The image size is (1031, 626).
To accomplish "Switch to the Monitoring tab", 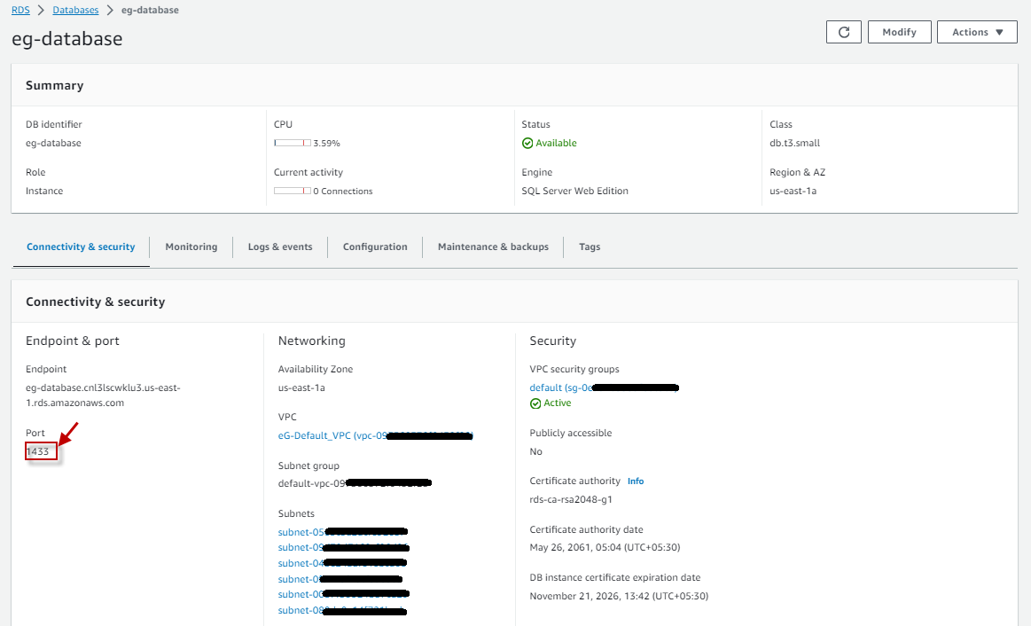I will pyautogui.click(x=191, y=246).
